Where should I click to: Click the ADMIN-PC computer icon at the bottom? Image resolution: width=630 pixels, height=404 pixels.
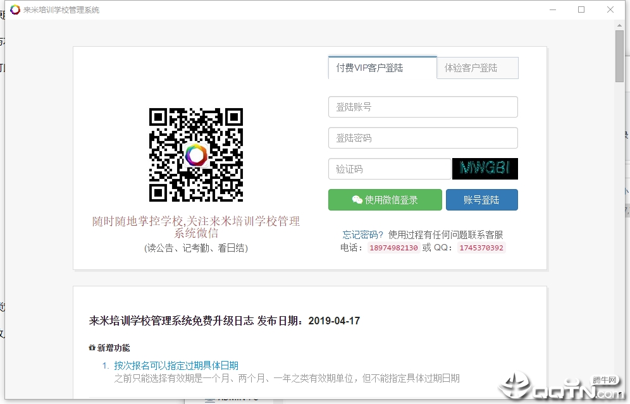211,400
